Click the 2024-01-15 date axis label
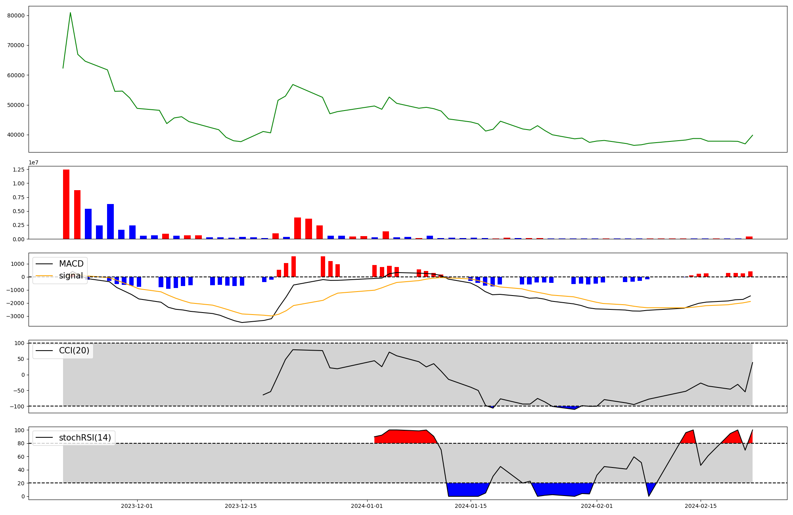 coord(471,506)
